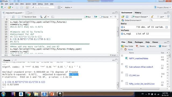Open the More dropdown in Files pane
This screenshot has height=97, width=172.
coord(163,46)
